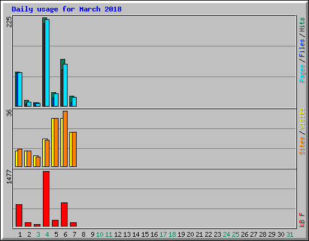The height and width of the screenshot is (241, 309).
Task: Click day 1 on the x-axis
Action: point(20,234)
